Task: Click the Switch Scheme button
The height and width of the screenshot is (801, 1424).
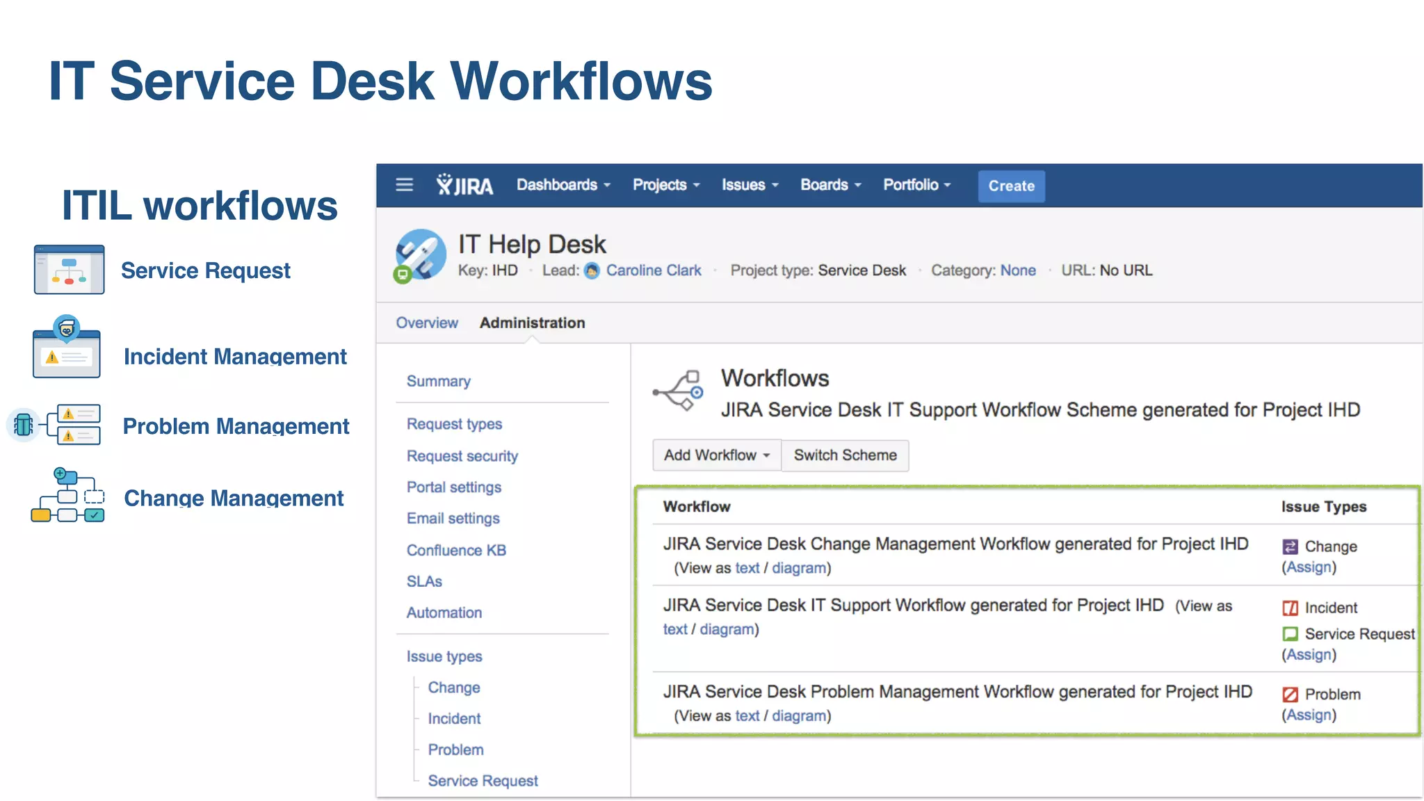Action: 845,455
